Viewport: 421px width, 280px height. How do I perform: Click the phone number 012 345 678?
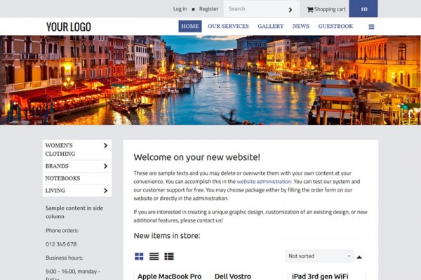61,244
